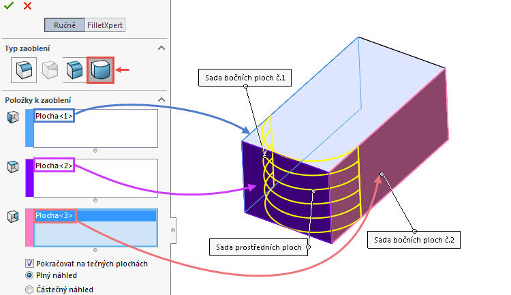Select Plocha<2> in the second selection box
Viewport: 511px width, 295px height.
tap(54, 166)
